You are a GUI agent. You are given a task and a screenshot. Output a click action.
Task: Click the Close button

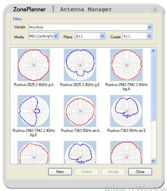coord(140,172)
